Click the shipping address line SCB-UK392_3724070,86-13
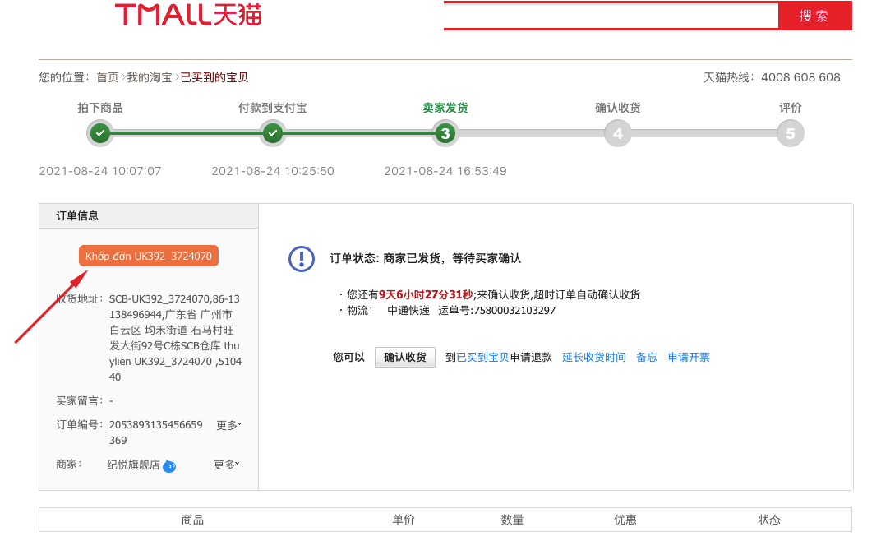 (x=174, y=299)
